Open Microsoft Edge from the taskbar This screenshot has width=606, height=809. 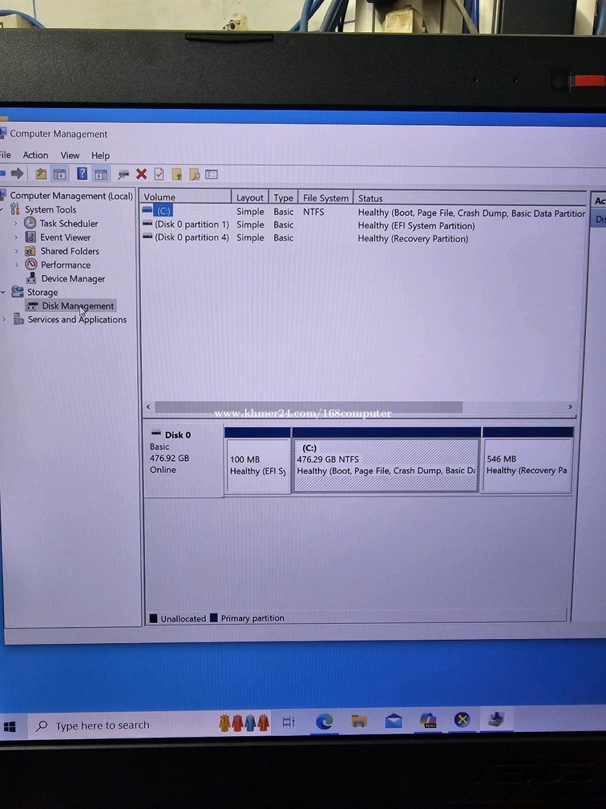click(x=324, y=721)
